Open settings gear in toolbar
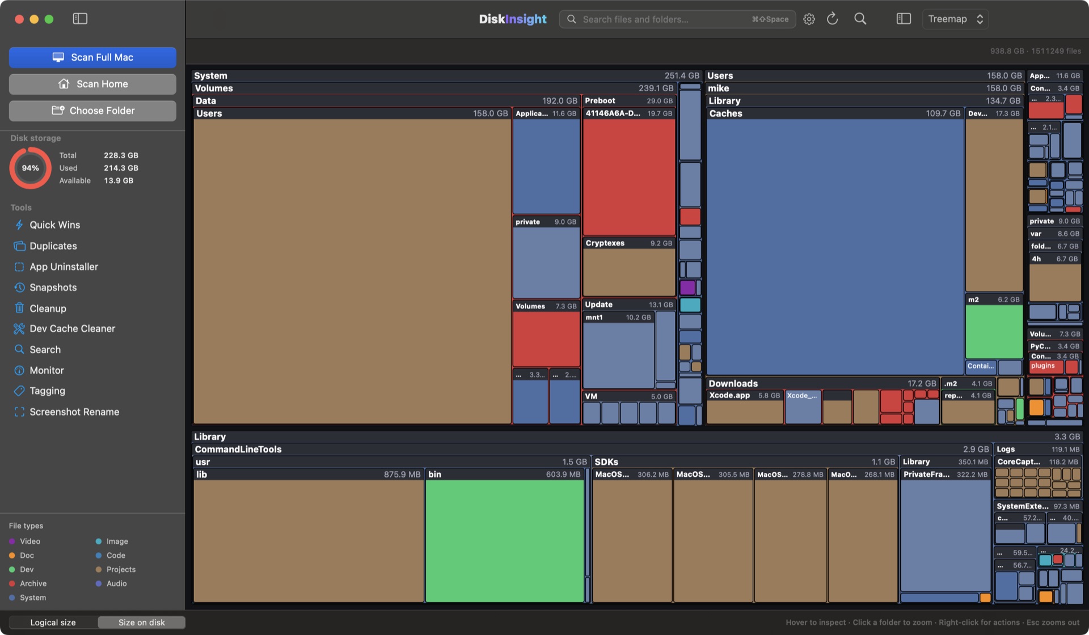This screenshot has width=1089, height=635. [x=809, y=19]
